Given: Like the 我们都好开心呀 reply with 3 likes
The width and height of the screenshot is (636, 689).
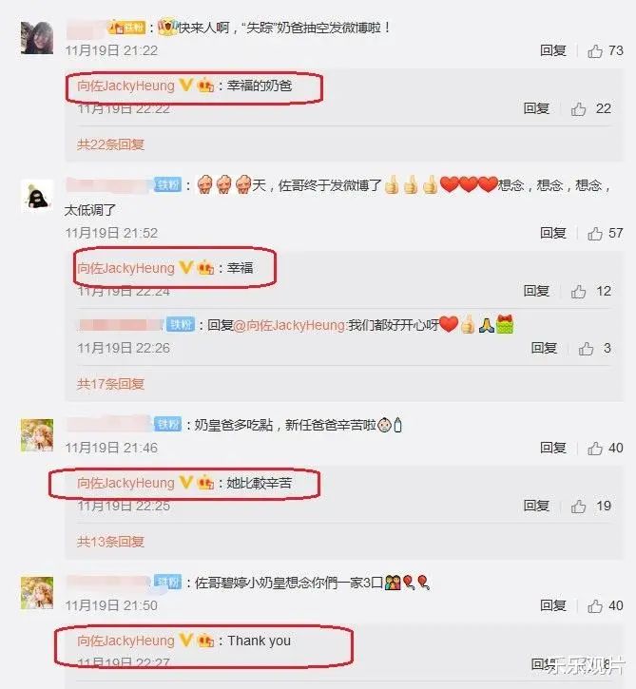Looking at the screenshot, I should tap(586, 349).
